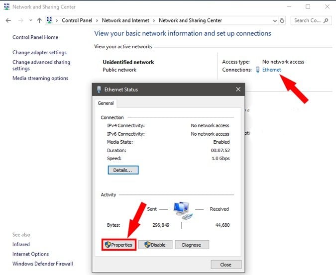Click the 'IPv6 Connectivity:' label
Viewport: 336px width, 275px height.
click(126, 134)
